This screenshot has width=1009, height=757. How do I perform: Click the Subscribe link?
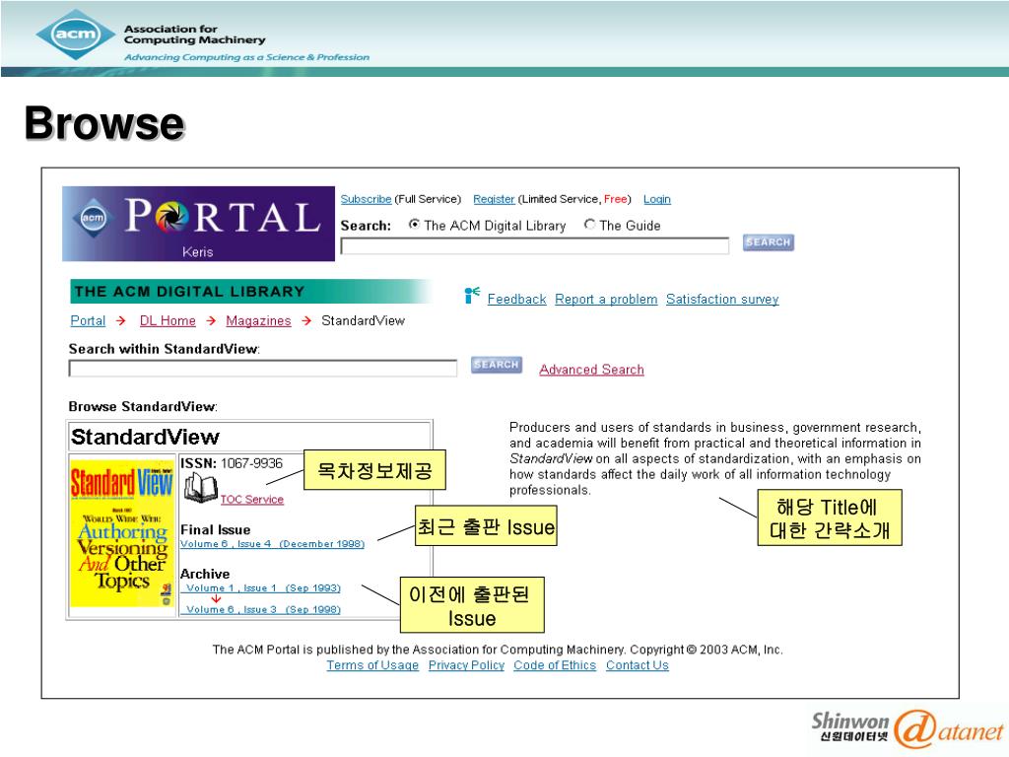[x=367, y=199]
